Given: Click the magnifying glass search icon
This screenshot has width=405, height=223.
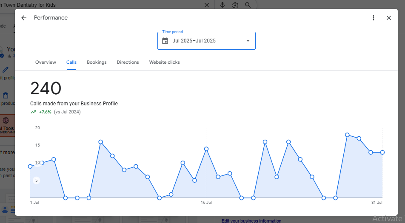Looking at the screenshot, I should coord(248,5).
